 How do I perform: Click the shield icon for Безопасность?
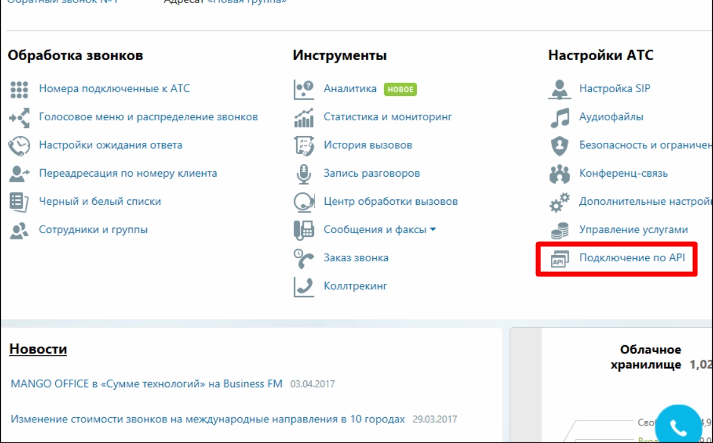click(x=560, y=146)
